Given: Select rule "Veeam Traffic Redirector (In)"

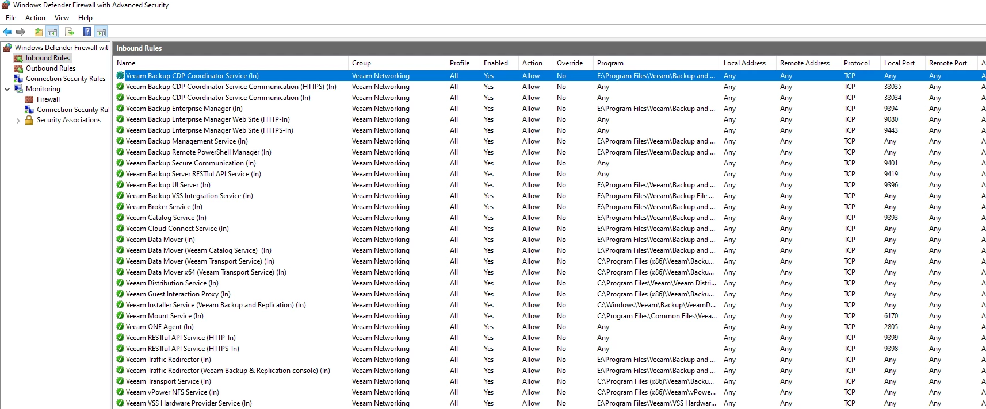Looking at the screenshot, I should point(169,360).
